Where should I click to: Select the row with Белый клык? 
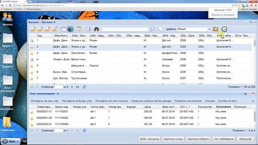click(x=140, y=59)
